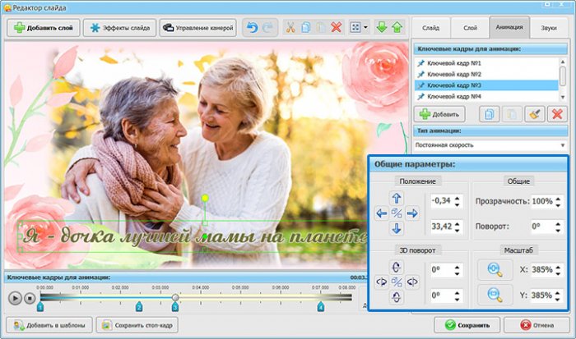Rotate 3D downward icon
The width and height of the screenshot is (576, 339).
point(396,297)
